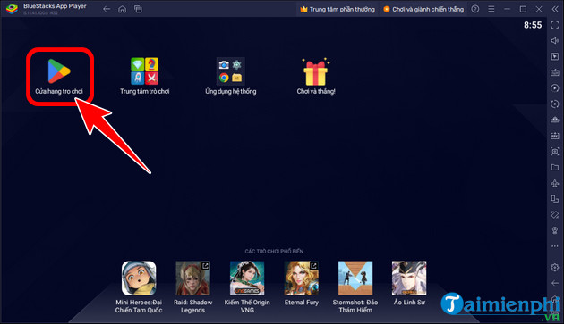
Task: Open Trung tâm phần thưởng rewards center
Action: pos(338,9)
